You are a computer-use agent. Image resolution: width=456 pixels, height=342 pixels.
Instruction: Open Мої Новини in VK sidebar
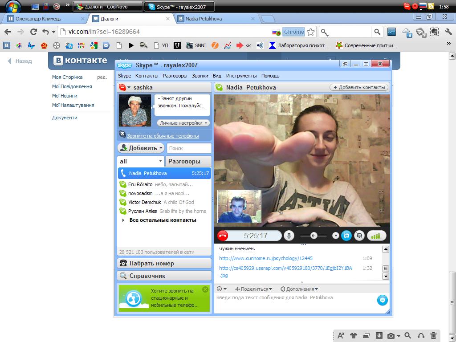(x=65, y=96)
